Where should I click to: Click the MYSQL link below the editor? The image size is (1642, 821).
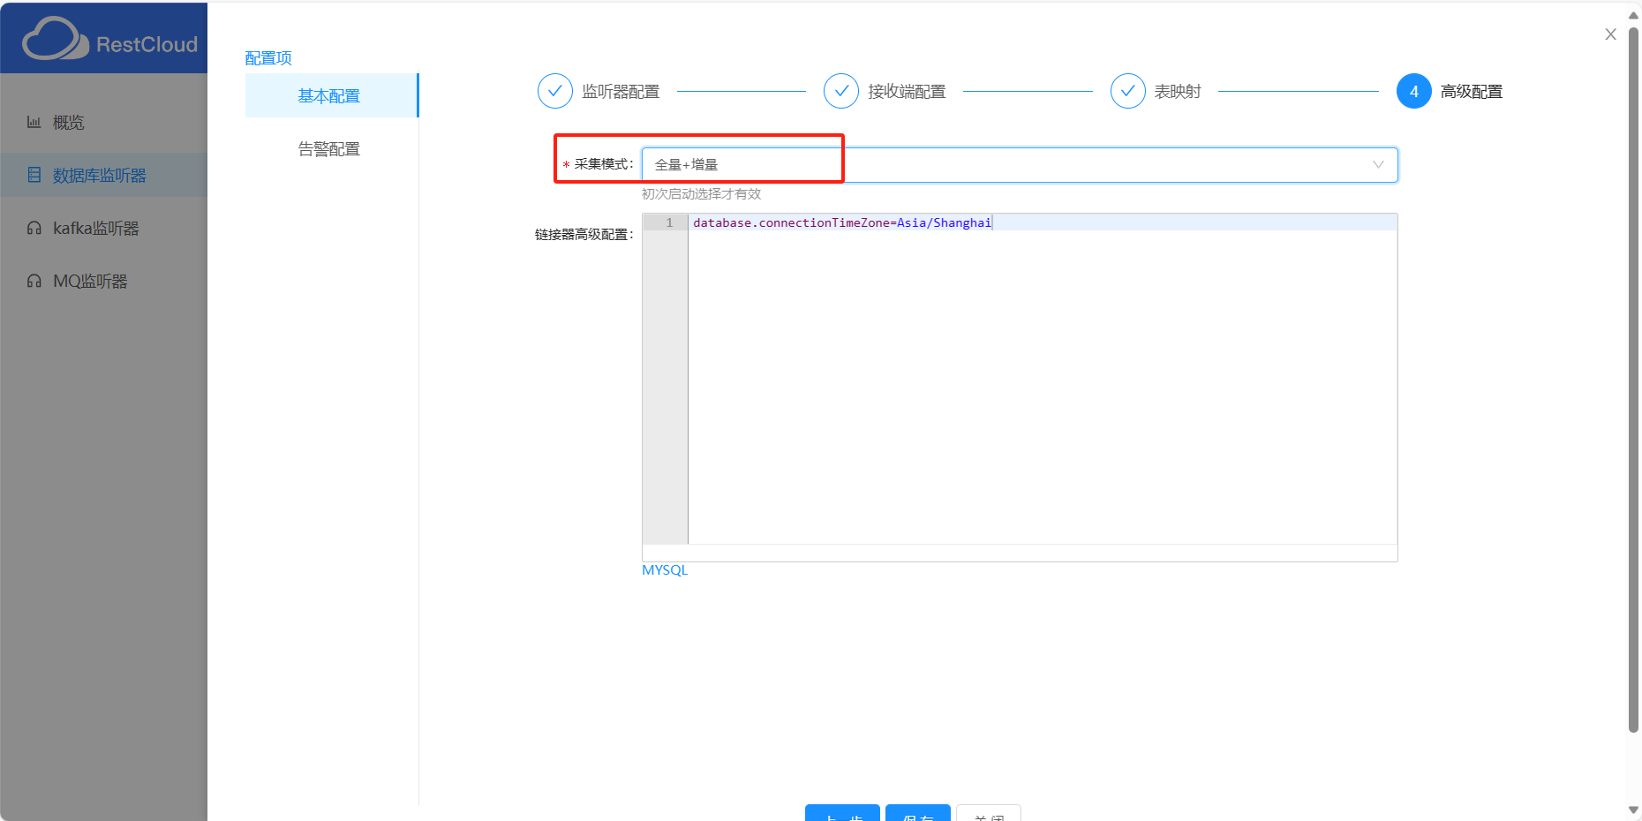[x=665, y=570]
